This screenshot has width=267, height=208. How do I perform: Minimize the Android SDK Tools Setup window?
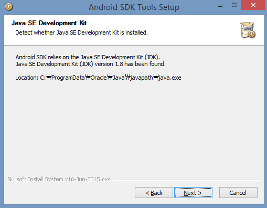tap(220, 6)
